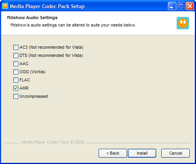Cancel the codec pack setup
The height and width of the screenshot is (164, 196).
point(175,153)
